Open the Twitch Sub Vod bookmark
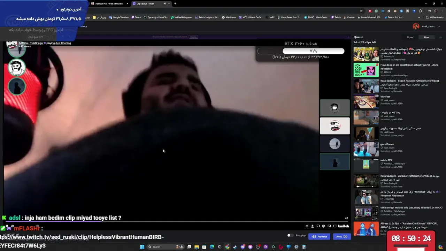This screenshot has width=446, height=251. 393,17
